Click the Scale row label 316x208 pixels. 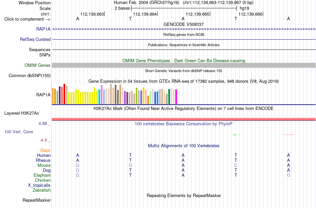[x=45, y=8]
